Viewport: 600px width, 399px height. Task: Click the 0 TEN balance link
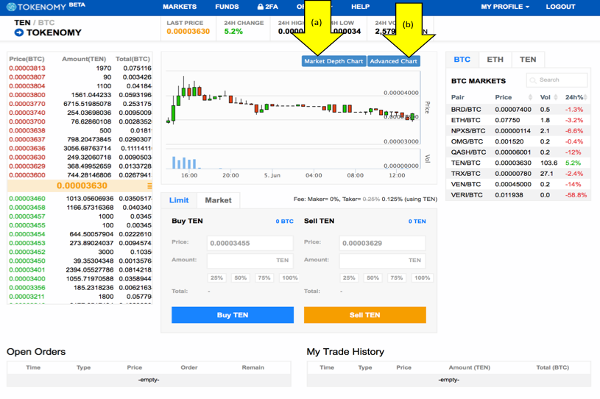[417, 222]
